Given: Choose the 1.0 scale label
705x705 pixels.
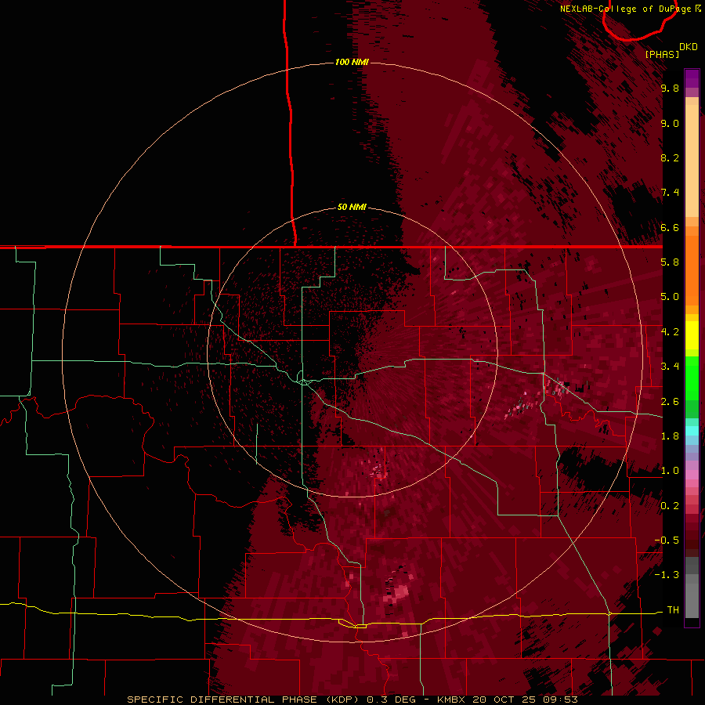Looking at the screenshot, I should click(670, 471).
